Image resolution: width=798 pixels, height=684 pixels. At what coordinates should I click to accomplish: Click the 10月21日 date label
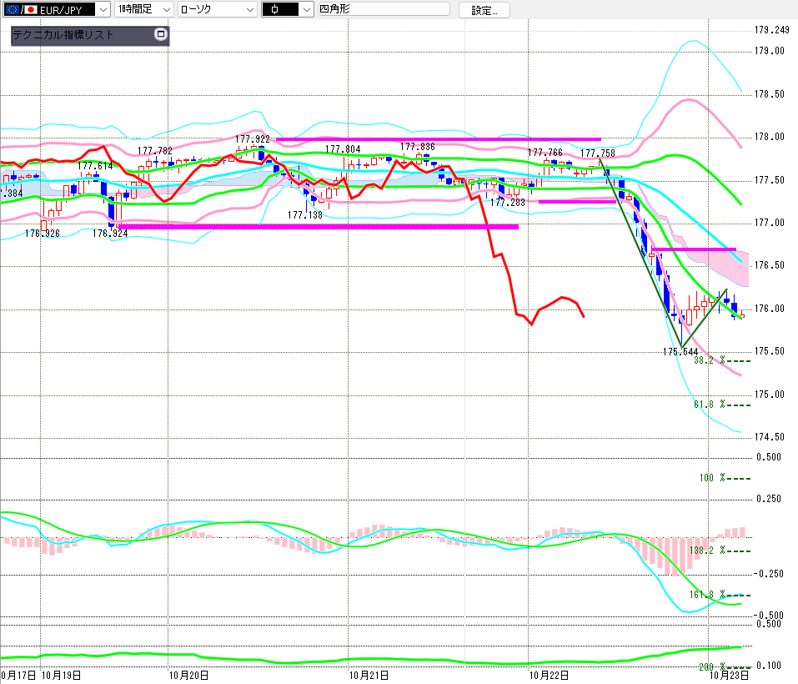pos(369,676)
